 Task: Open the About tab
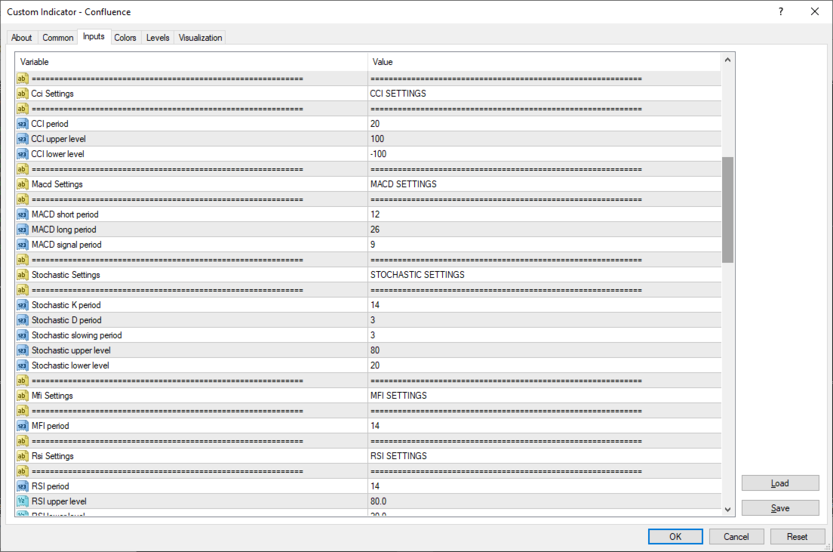22,38
